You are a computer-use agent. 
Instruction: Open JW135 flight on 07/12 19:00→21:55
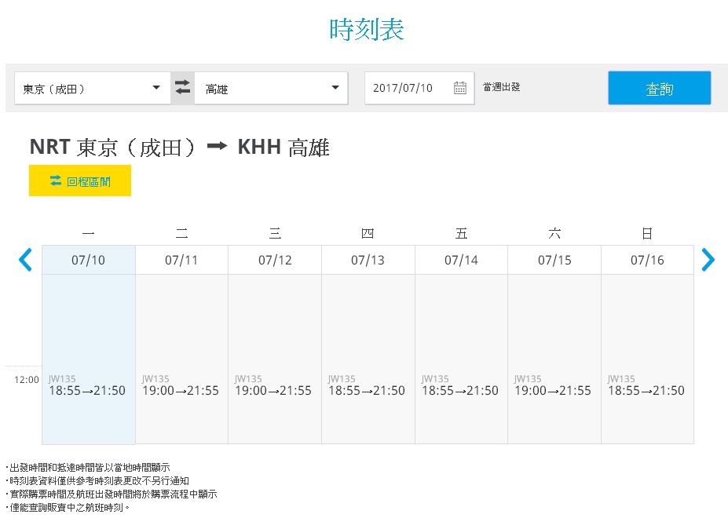point(273,385)
